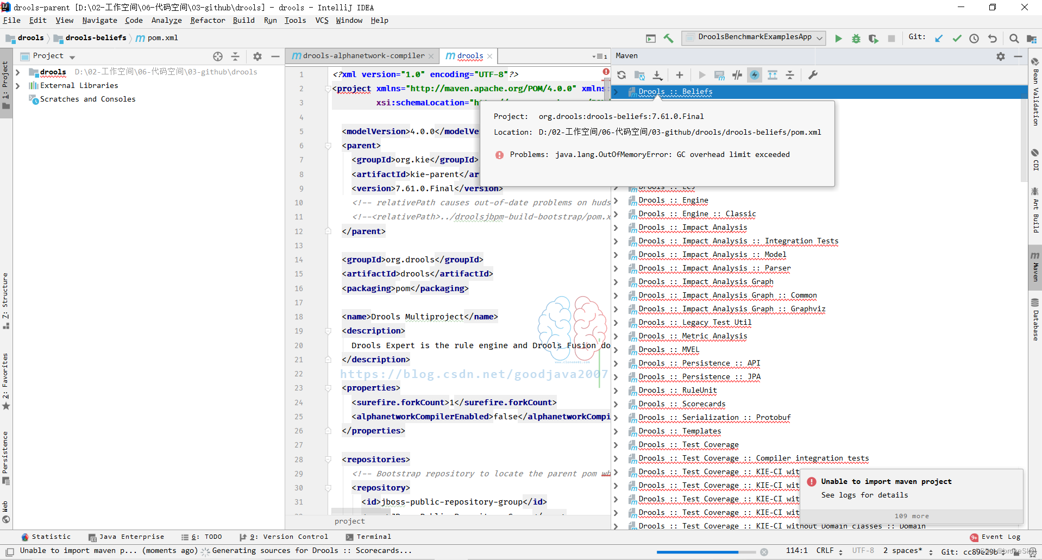This screenshot has height=560, width=1042.
Task: Open Database side tool window
Action: tap(1035, 319)
